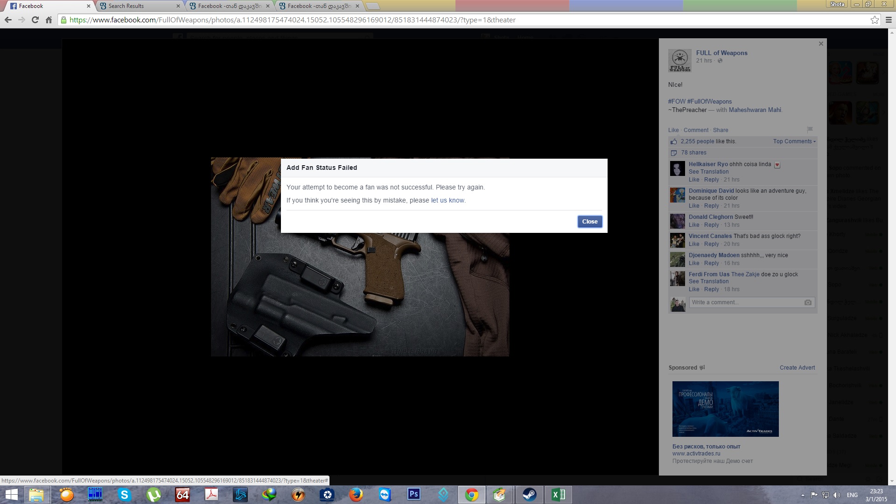Select the first Facebook tab
Image resolution: width=896 pixels, height=504 pixels.
(x=47, y=6)
